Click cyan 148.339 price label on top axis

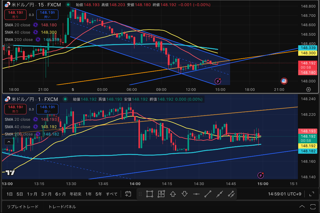click(x=308, y=48)
